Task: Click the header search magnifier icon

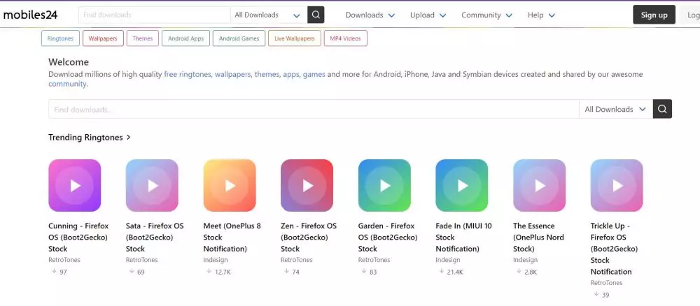Action: pyautogui.click(x=316, y=15)
